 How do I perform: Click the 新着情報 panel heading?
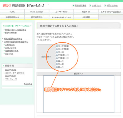pos(9,66)
